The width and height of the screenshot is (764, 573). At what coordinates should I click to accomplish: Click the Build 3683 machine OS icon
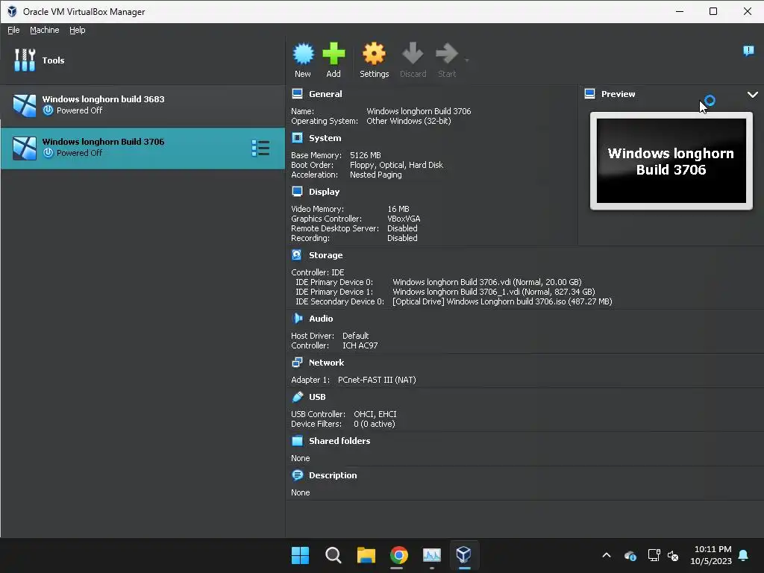(25, 106)
